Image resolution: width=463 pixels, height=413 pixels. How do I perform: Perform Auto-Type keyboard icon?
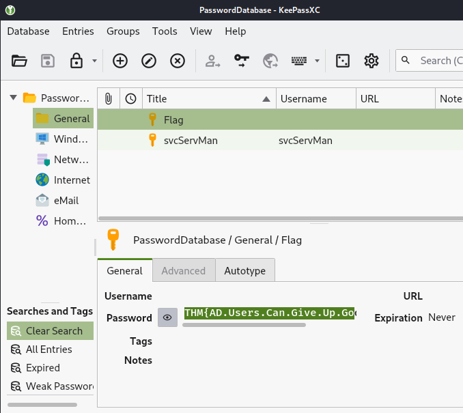coord(299,61)
